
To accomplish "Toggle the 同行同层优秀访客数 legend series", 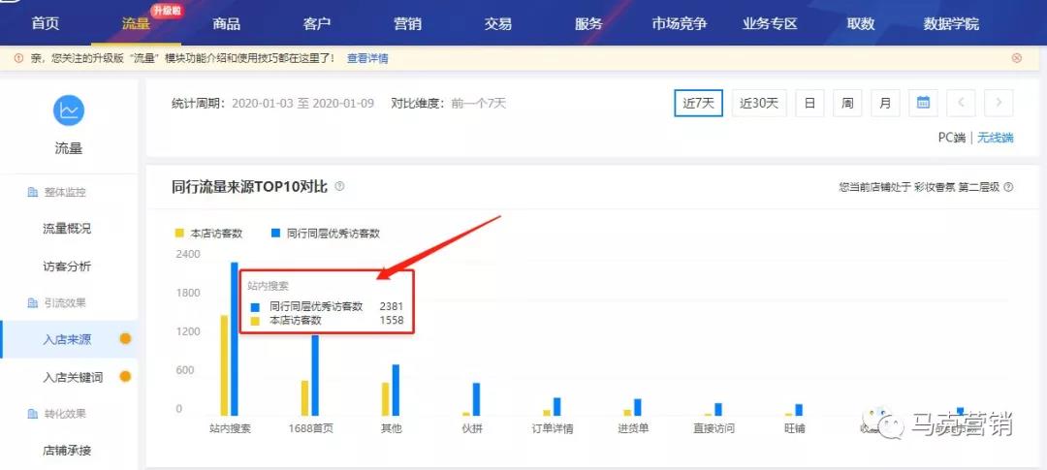I will [326, 234].
